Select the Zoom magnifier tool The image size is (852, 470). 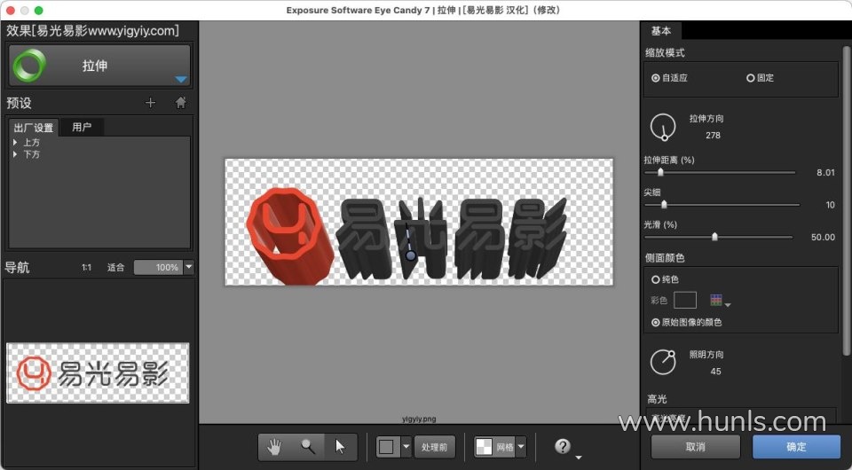[308, 446]
